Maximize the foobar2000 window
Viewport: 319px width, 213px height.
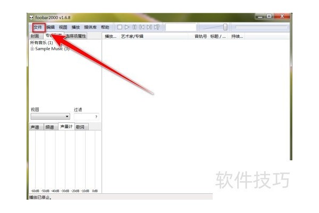[x=270, y=16]
